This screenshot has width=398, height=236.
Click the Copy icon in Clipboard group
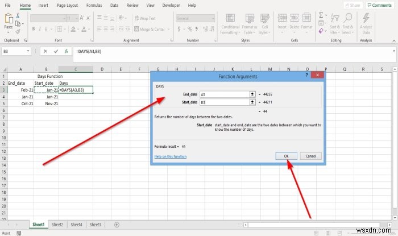(18, 24)
